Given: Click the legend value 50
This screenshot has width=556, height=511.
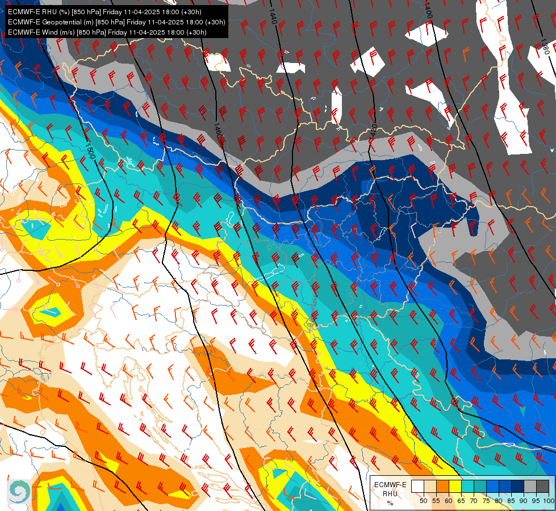Looking at the screenshot, I should tap(423, 501).
